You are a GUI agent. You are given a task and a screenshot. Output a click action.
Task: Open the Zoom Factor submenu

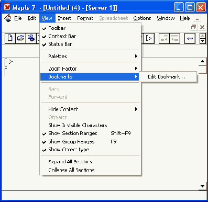[x=90, y=69]
